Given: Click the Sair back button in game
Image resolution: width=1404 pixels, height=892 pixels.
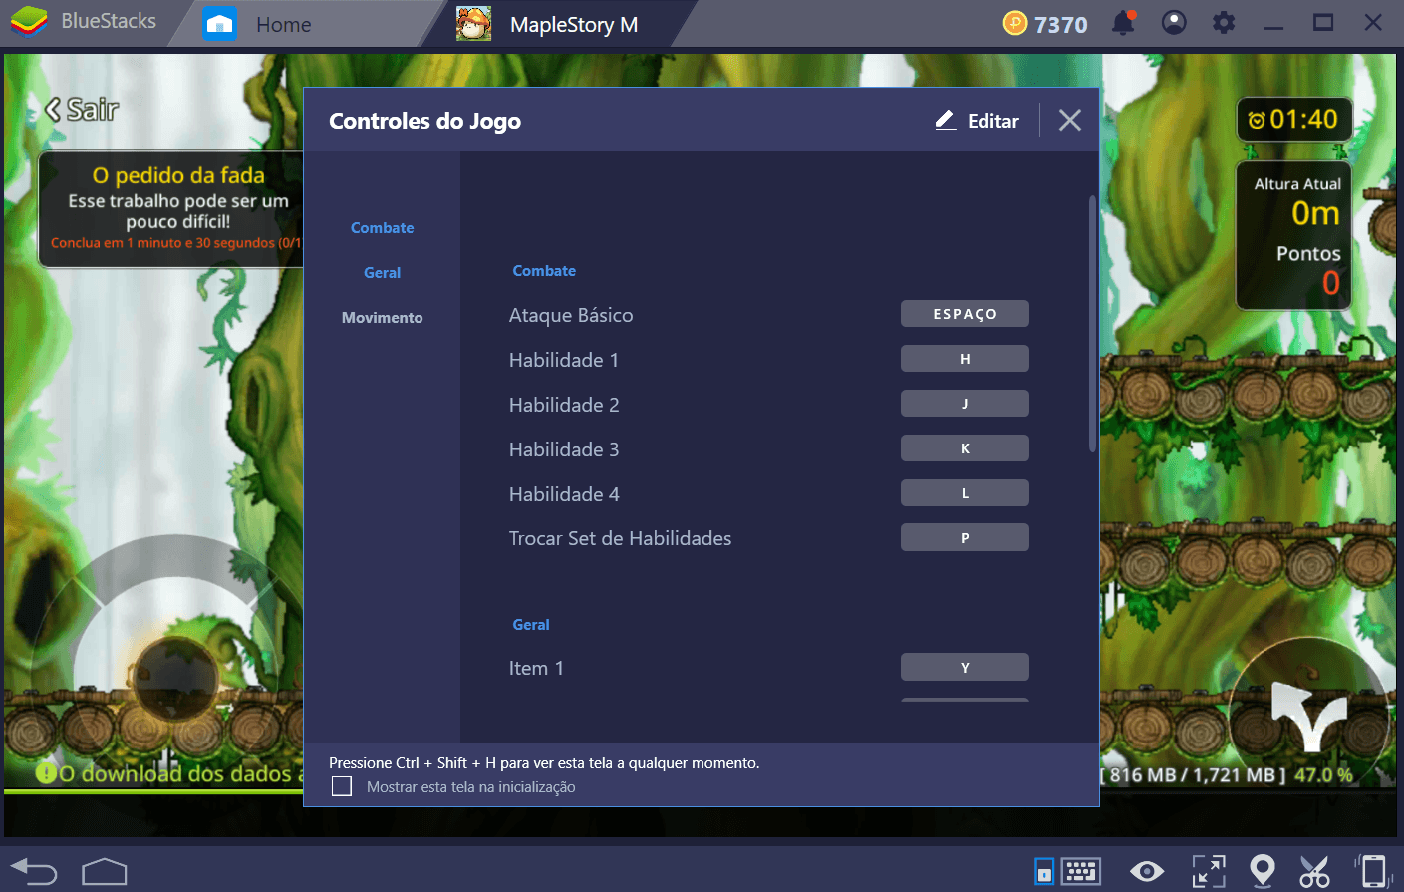Looking at the screenshot, I should 82,110.
